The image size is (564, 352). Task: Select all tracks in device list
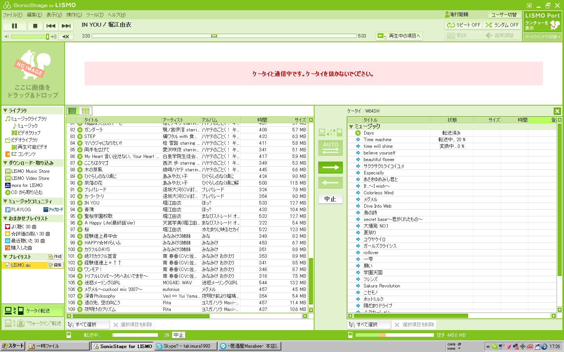[x=369, y=325]
